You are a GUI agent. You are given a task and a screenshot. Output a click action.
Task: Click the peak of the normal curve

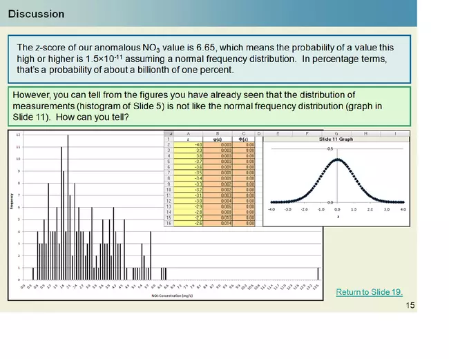337,159
